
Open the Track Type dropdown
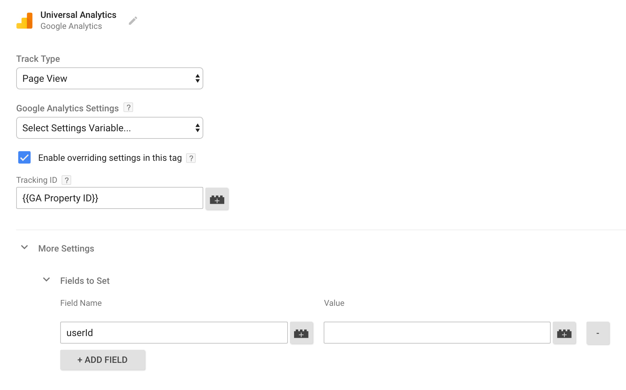tap(109, 78)
